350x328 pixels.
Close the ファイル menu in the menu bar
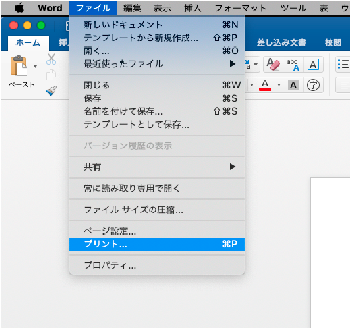coord(93,8)
